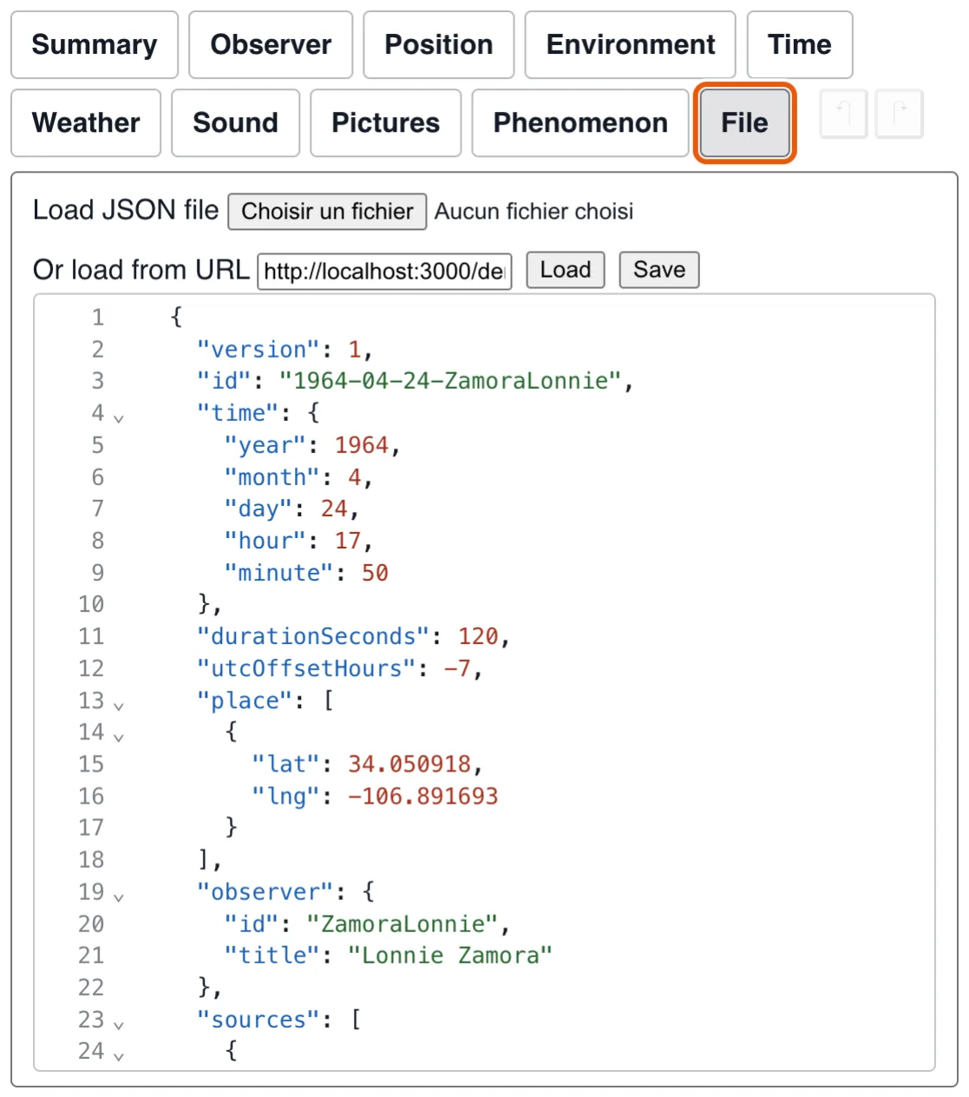Fold the "sources" array at line 23
This screenshot has height=1097, width=969.
pyautogui.click(x=119, y=1024)
